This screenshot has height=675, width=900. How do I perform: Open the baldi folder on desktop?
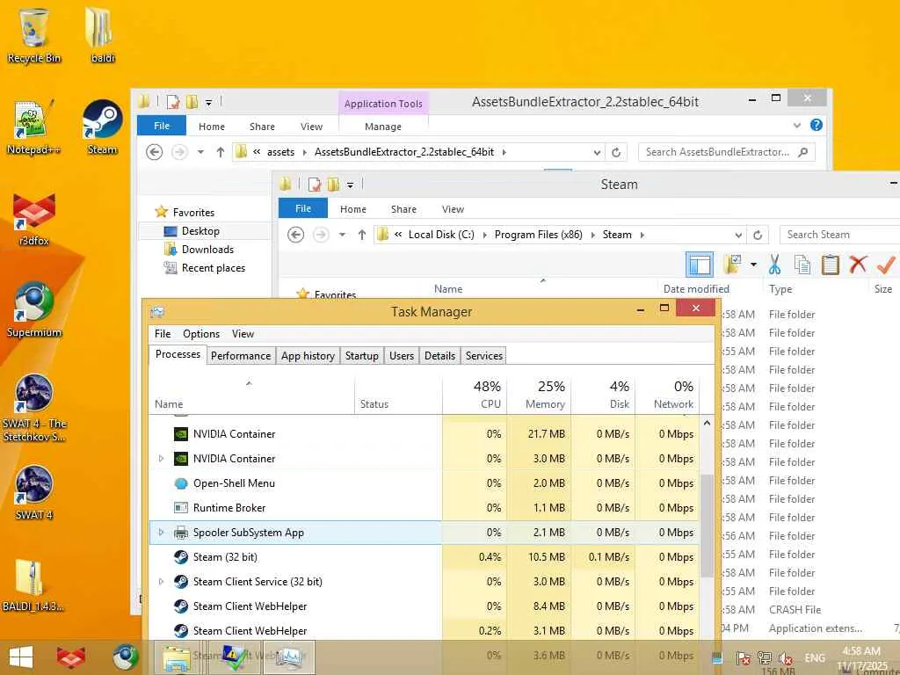click(x=102, y=34)
